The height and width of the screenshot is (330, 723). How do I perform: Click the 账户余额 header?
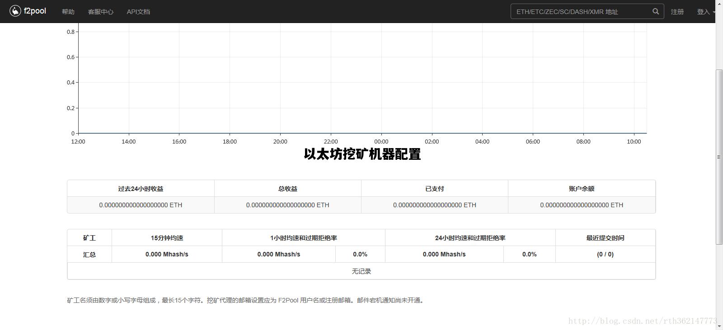pyautogui.click(x=582, y=189)
